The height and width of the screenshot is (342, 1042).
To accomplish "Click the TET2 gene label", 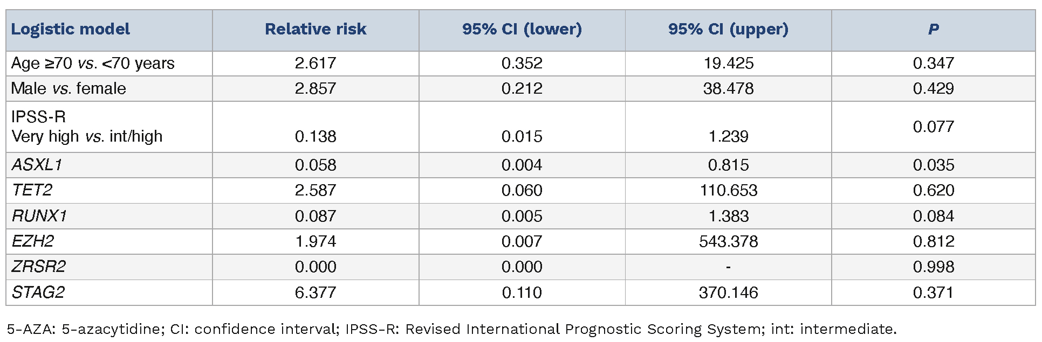I will point(32,190).
